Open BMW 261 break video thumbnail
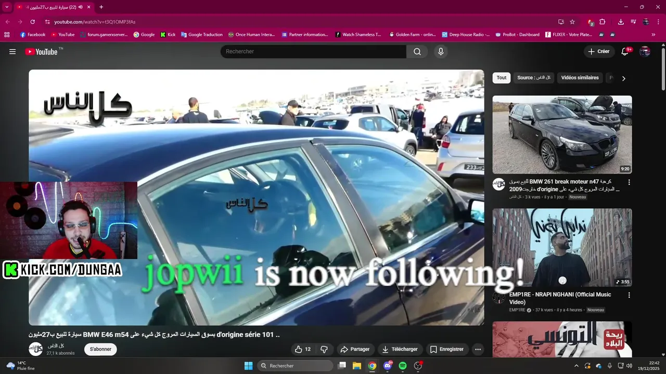666x374 pixels. pos(562,135)
